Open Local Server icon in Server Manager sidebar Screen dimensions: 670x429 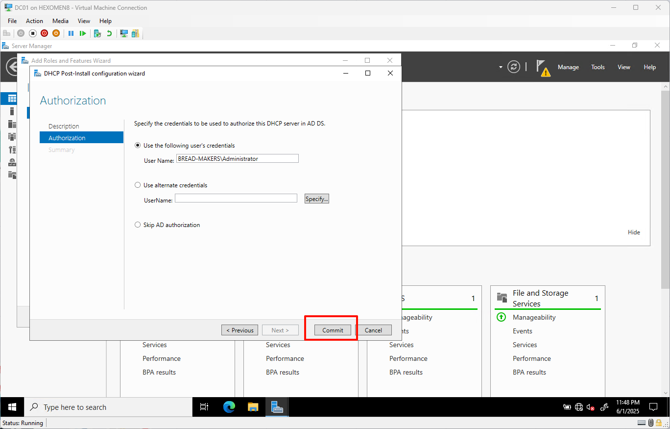pos(12,111)
